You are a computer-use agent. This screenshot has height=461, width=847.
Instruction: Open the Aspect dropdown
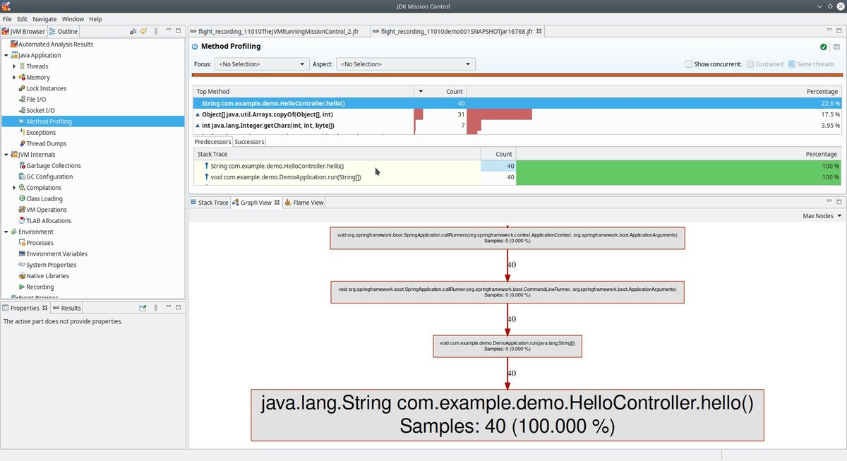(467, 64)
